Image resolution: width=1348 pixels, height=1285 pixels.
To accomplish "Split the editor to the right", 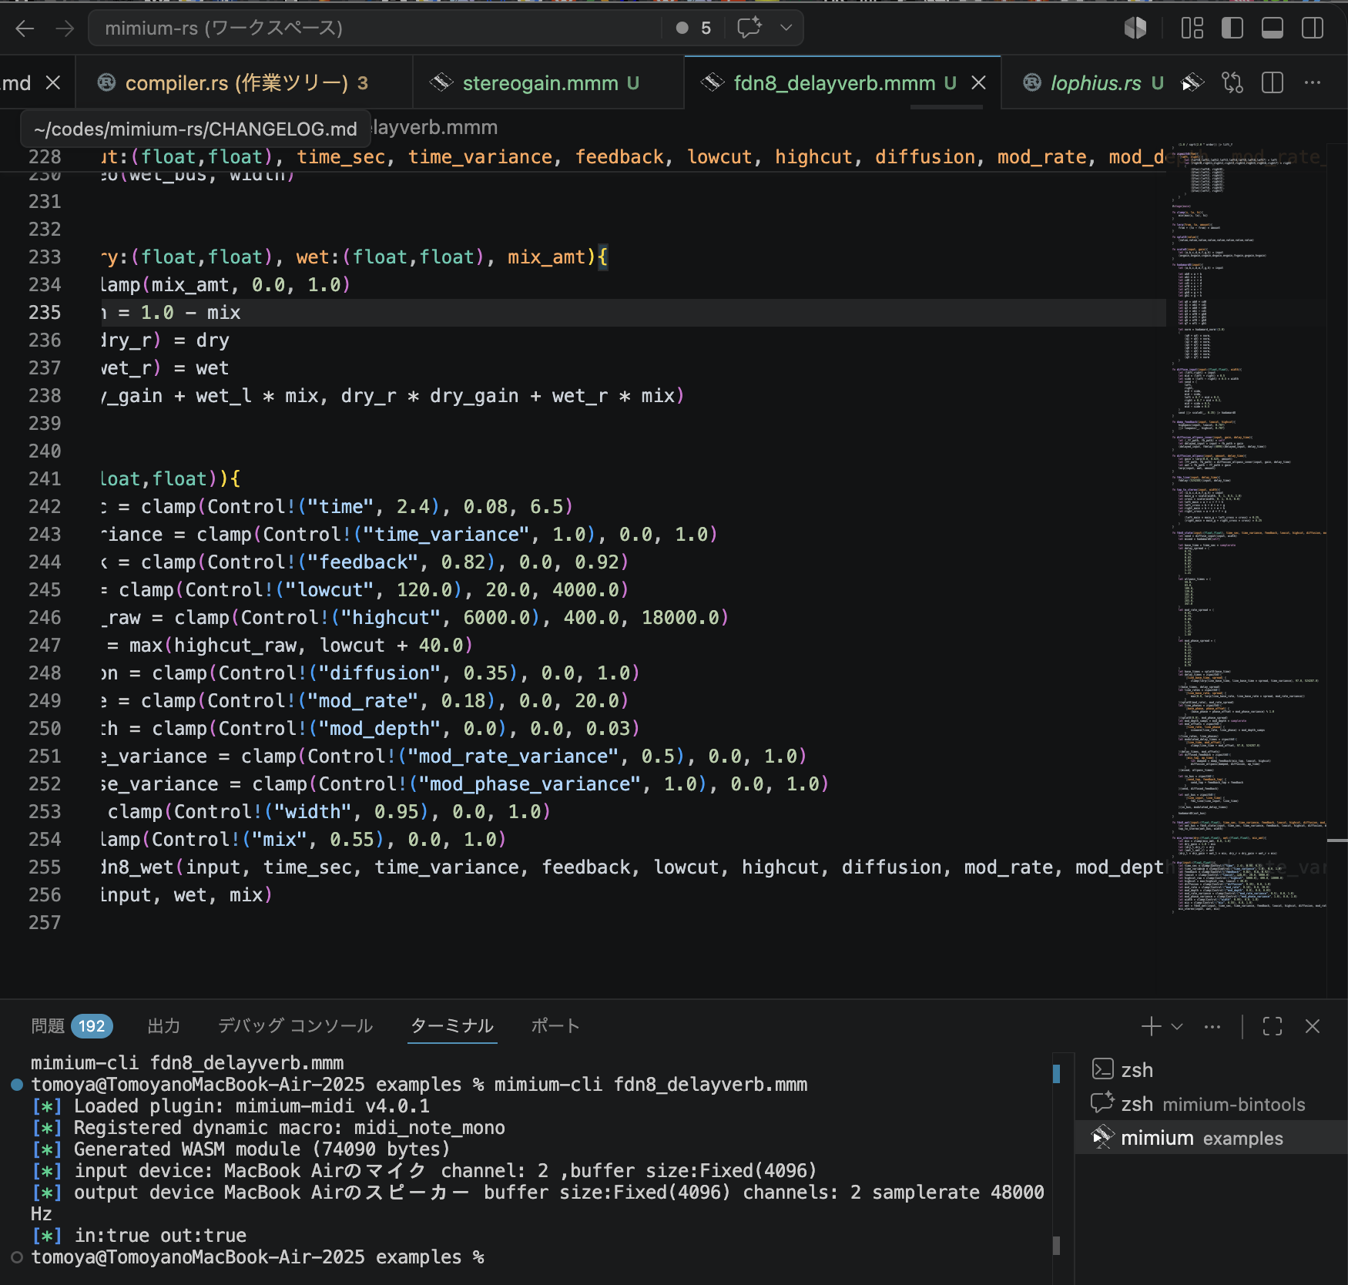I will pyautogui.click(x=1273, y=82).
